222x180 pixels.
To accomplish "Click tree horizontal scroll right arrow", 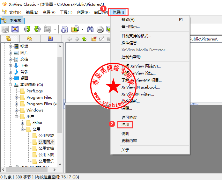I will point(55,169).
